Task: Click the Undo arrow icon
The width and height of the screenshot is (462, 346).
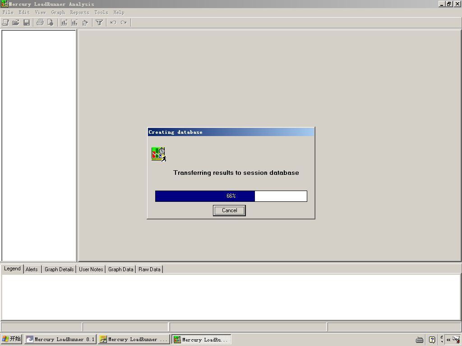Action: pos(113,23)
